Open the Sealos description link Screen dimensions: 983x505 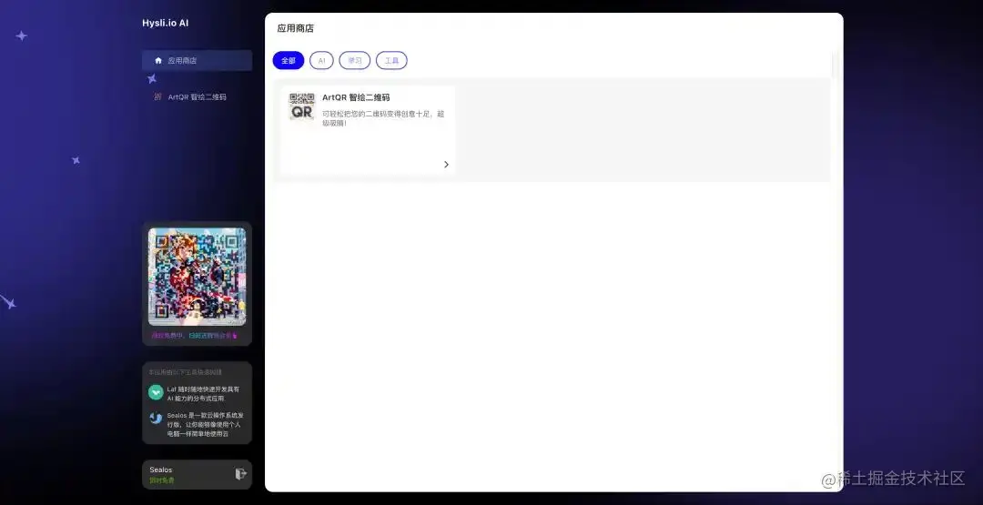coord(205,424)
